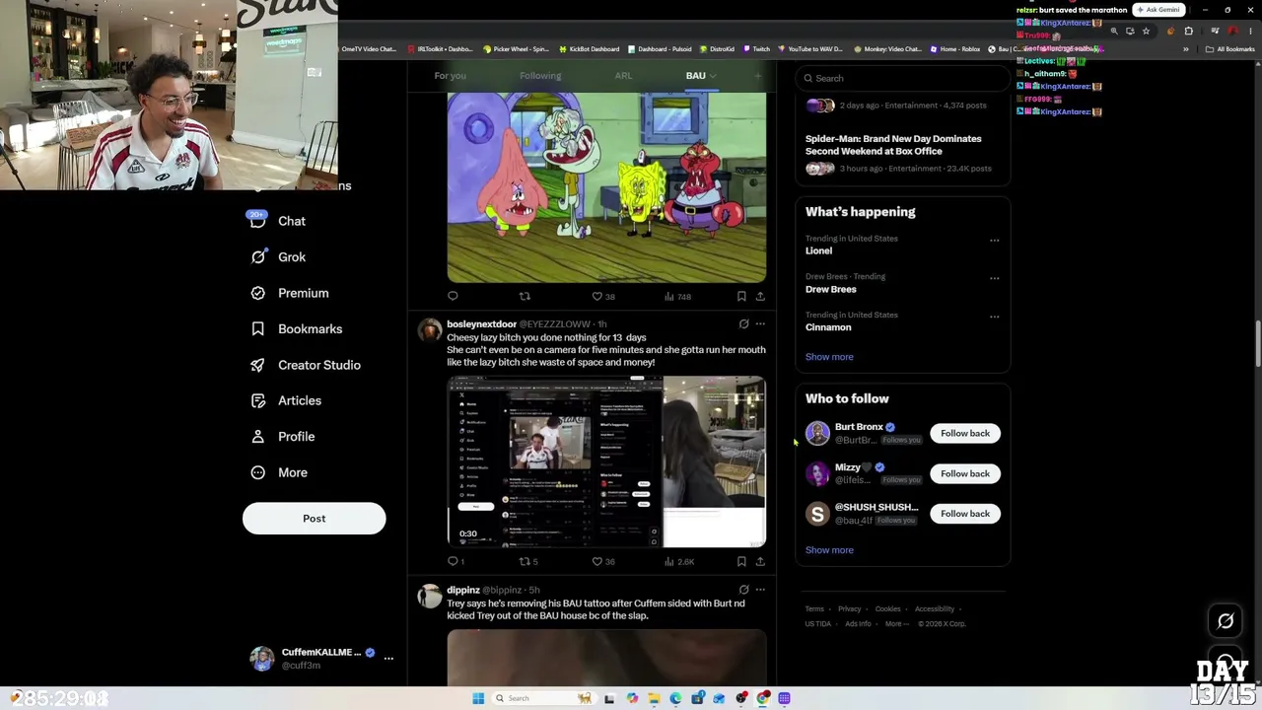Open Grok in the sidebar
This screenshot has height=710, width=1262.
coord(277,256)
